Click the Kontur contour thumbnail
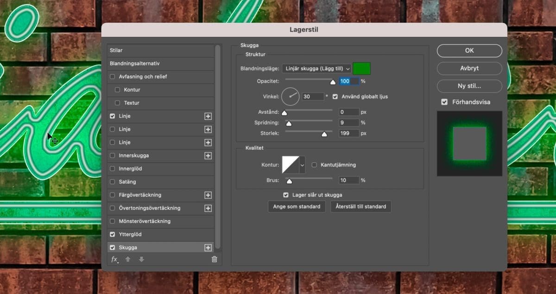Viewport: 556px width, 294px height. coord(291,165)
